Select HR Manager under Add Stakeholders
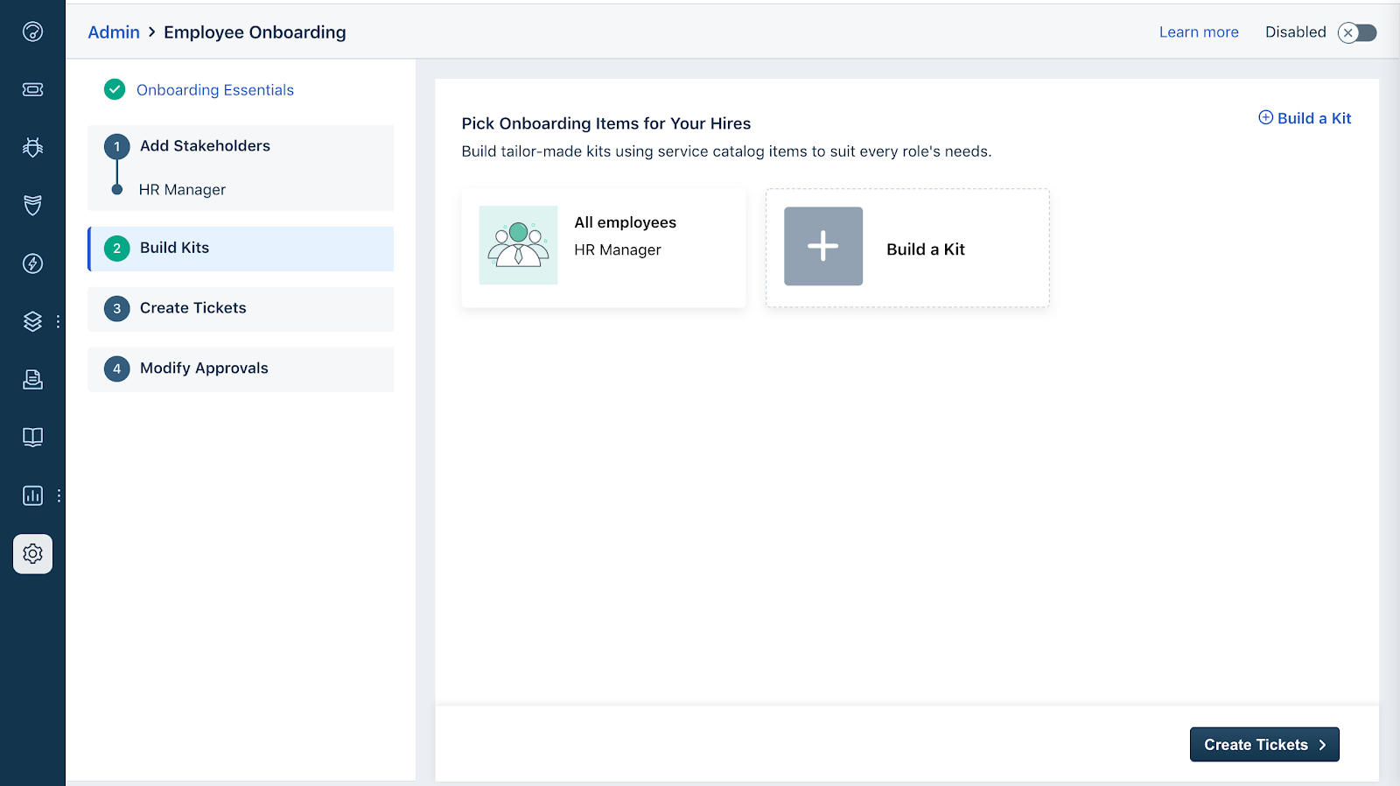1400x786 pixels. coord(182,190)
